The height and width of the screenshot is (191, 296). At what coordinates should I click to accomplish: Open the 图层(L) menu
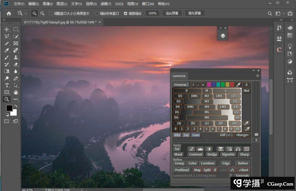(62, 4)
